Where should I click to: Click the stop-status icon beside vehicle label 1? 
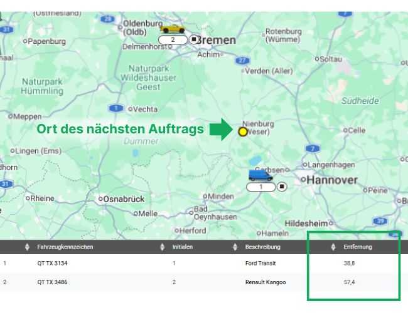tap(282, 187)
